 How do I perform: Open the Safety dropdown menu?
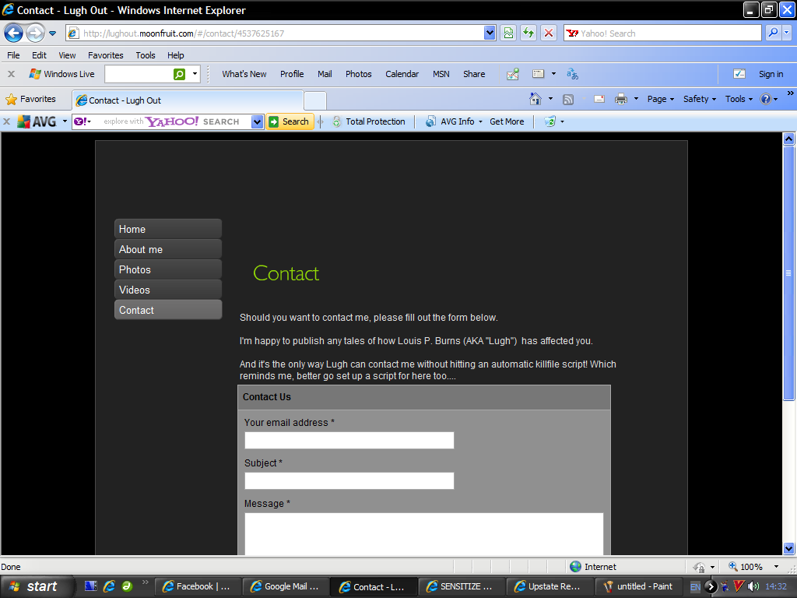click(x=699, y=99)
